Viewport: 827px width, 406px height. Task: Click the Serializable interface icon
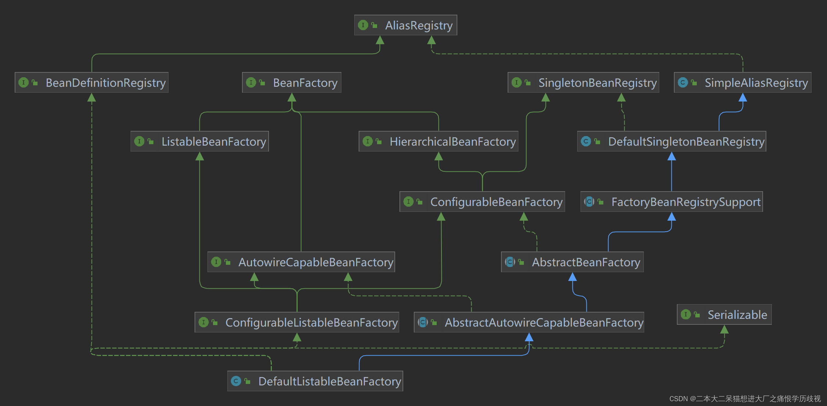click(686, 314)
